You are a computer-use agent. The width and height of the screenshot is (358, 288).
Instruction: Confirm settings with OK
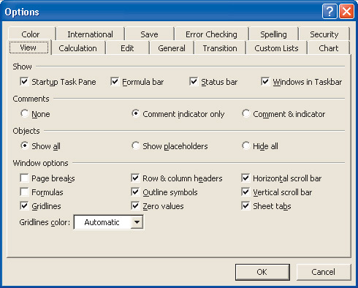point(262,272)
